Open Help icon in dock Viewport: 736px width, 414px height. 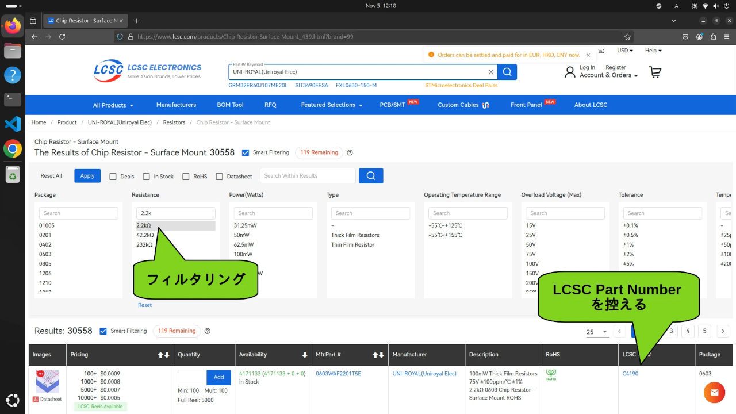click(x=13, y=75)
